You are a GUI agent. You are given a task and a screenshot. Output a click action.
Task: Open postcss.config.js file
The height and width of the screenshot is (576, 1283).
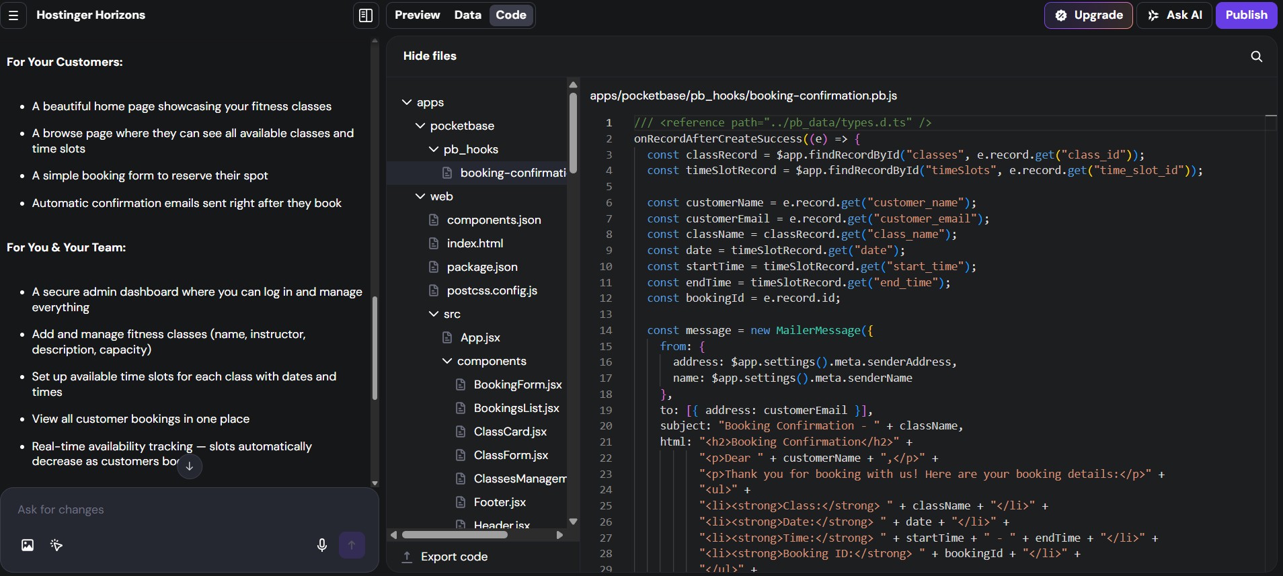point(492,290)
